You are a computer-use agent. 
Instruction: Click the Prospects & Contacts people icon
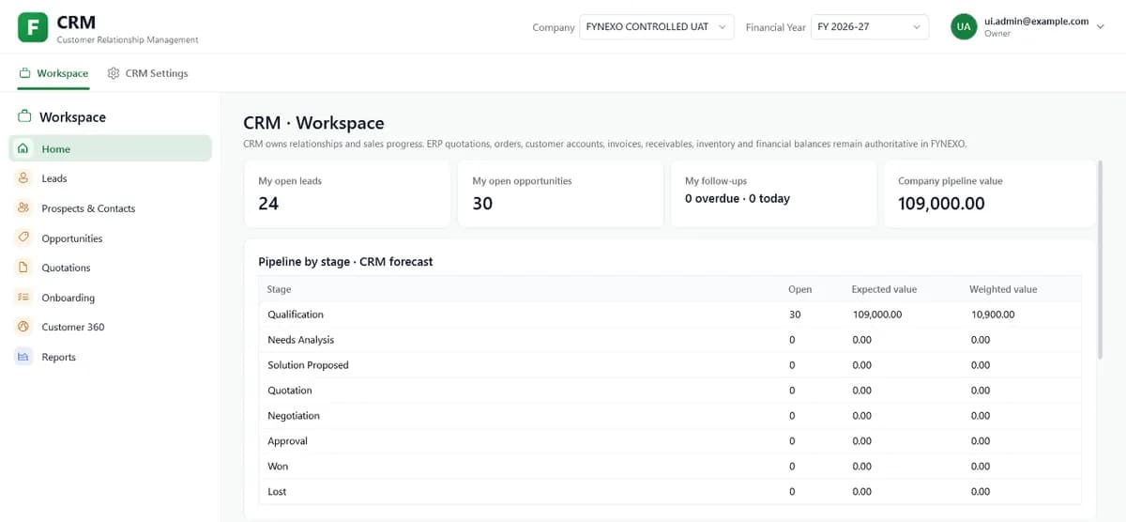[x=23, y=208]
